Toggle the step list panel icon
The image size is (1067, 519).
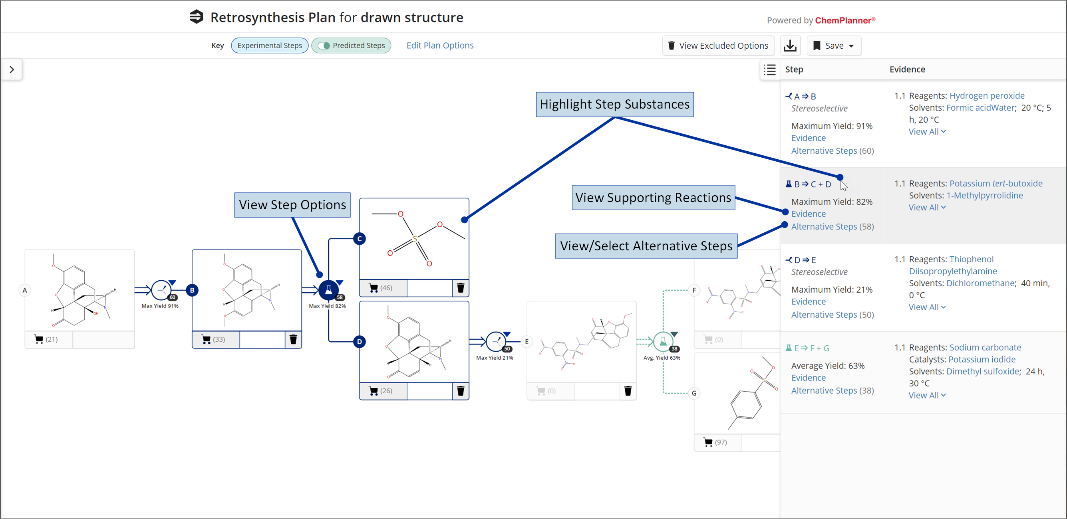click(770, 69)
